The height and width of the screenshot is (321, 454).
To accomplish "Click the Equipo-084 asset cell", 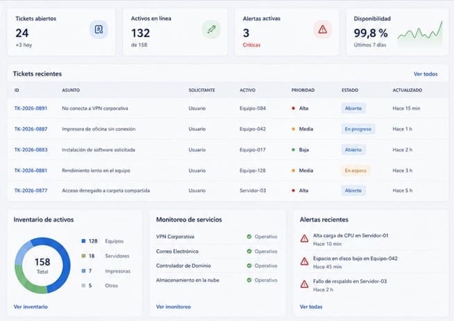I will (253, 108).
